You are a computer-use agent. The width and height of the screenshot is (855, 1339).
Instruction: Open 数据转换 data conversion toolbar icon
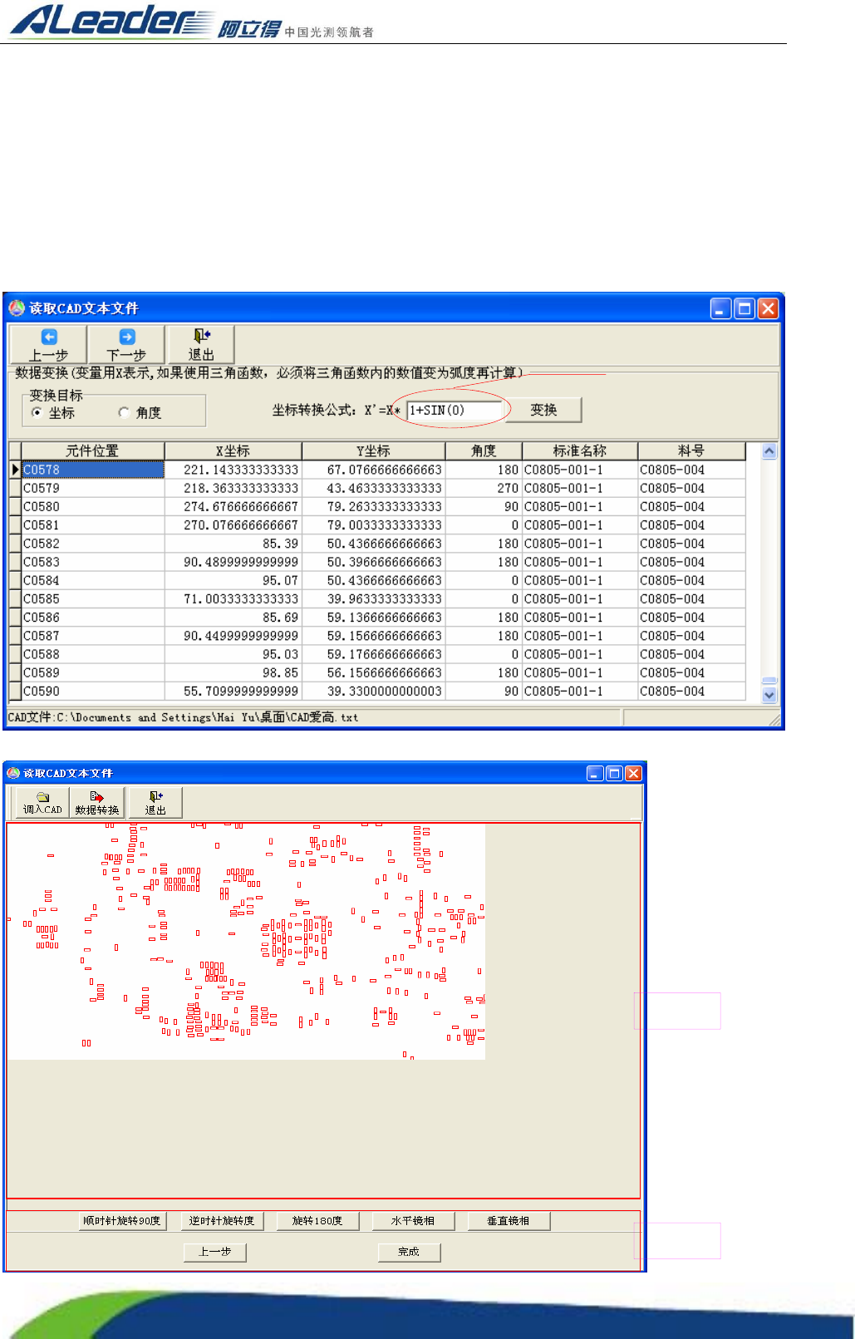click(97, 802)
